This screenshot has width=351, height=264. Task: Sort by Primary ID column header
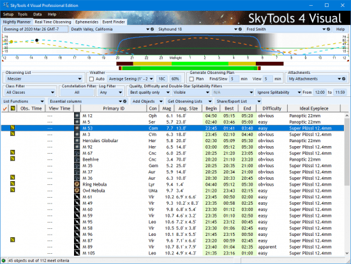click(114, 108)
